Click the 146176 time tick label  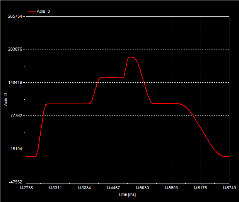click(200, 188)
